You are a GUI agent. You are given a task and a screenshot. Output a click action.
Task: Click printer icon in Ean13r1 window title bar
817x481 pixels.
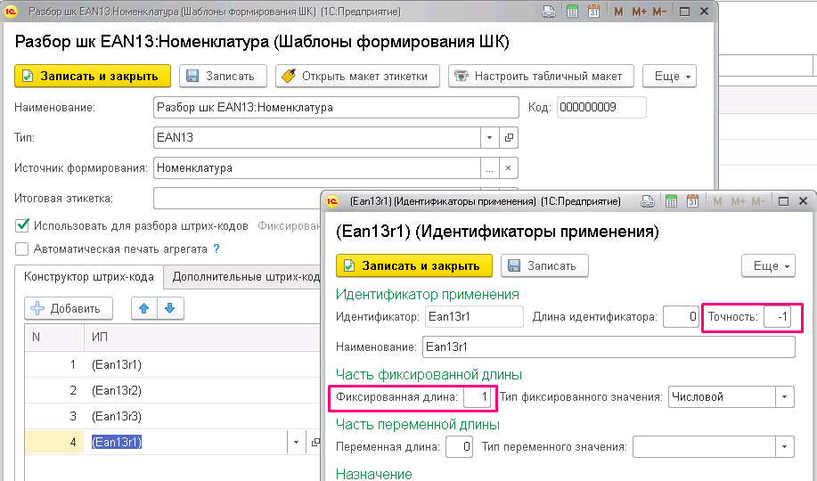648,201
